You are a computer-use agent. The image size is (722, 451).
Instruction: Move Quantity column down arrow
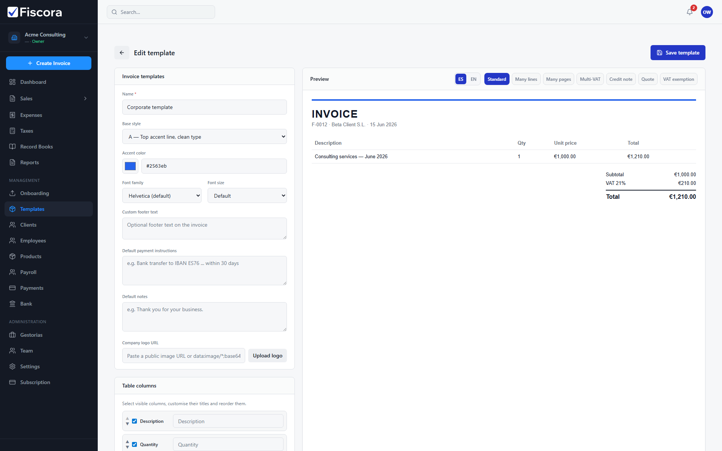coord(127,447)
